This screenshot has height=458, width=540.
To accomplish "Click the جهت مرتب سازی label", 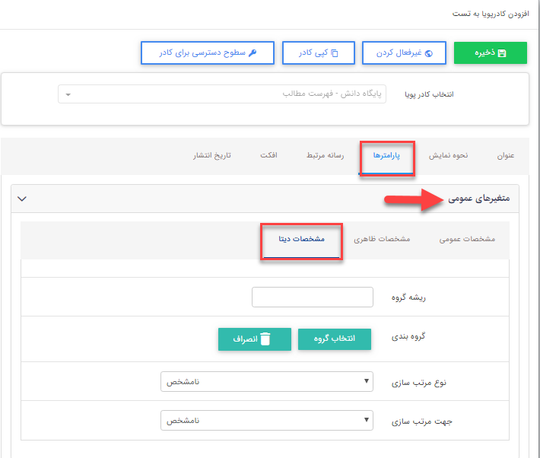I will tap(422, 421).
